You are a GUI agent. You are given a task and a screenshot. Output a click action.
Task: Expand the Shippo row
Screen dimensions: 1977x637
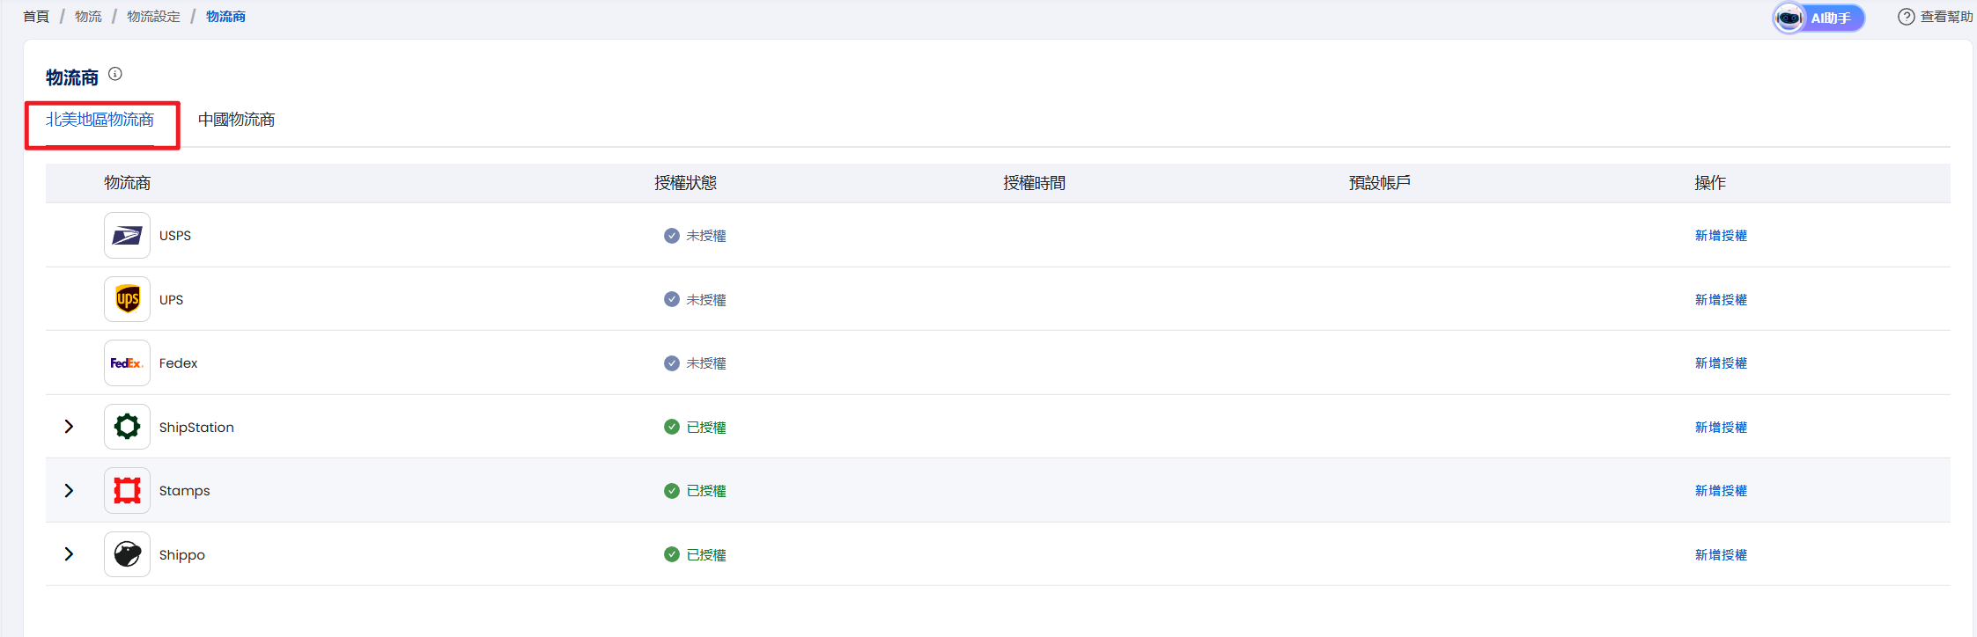69,554
